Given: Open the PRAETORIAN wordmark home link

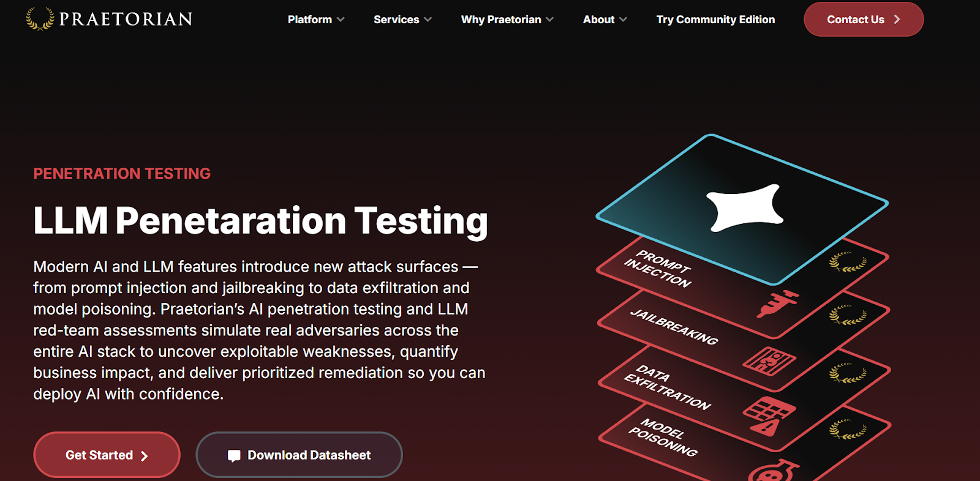Looking at the screenshot, I should coord(126,20).
